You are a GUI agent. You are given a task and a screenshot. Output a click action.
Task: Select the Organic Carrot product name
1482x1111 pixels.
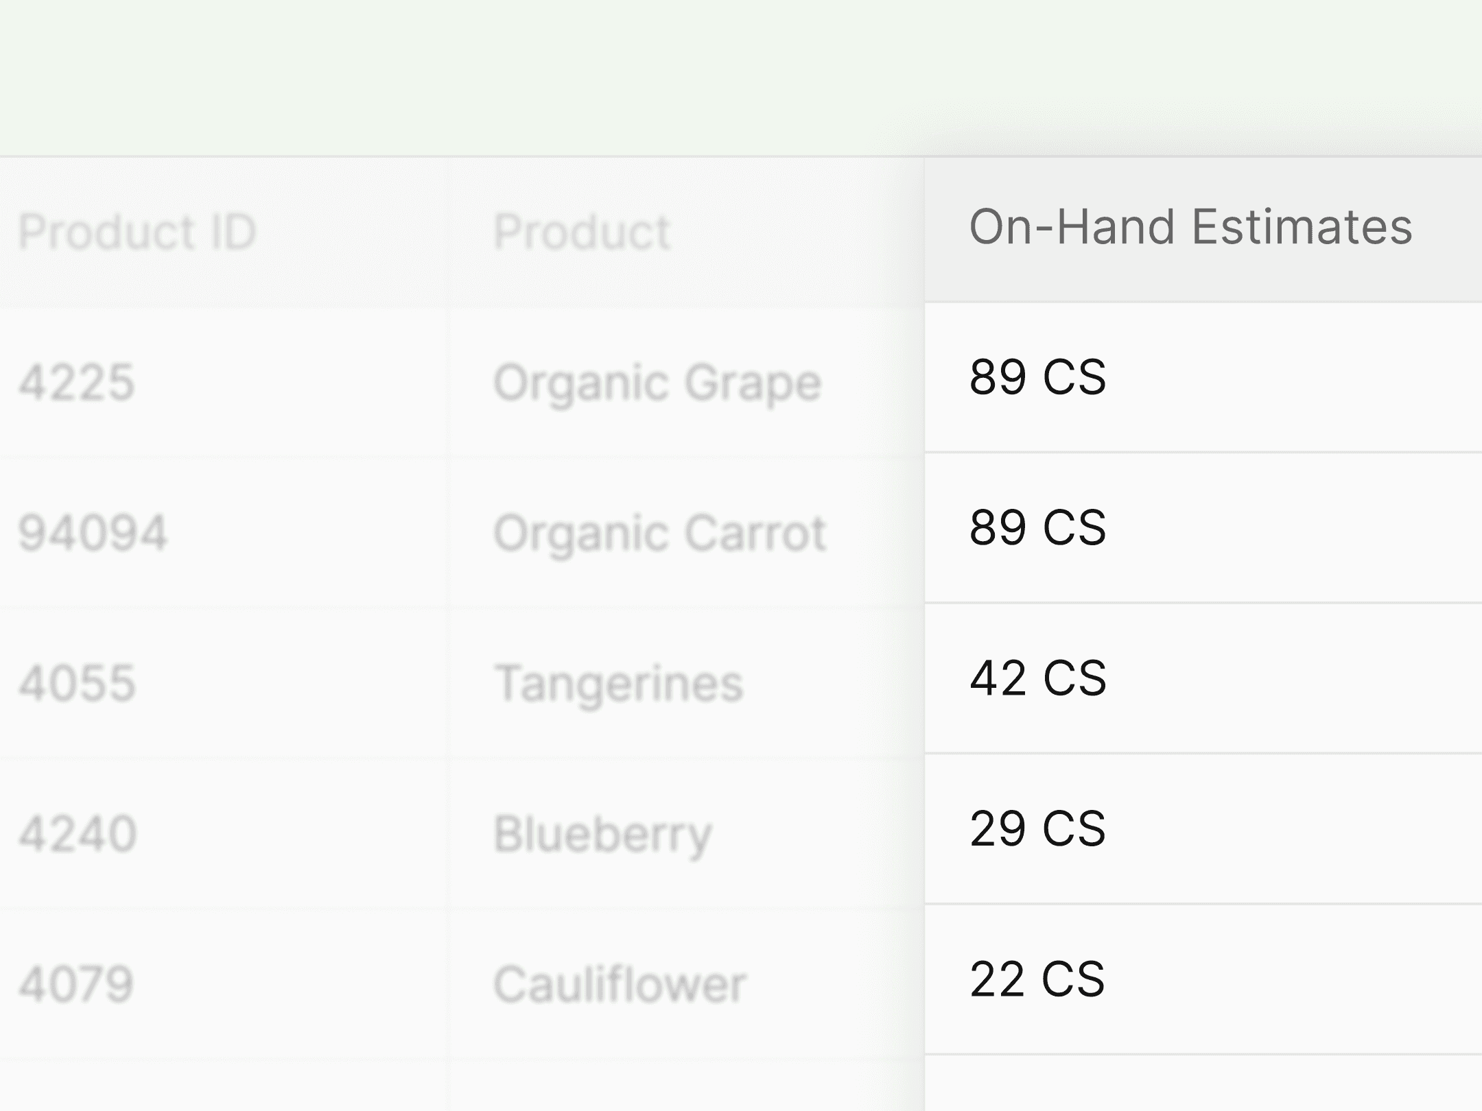coord(661,533)
